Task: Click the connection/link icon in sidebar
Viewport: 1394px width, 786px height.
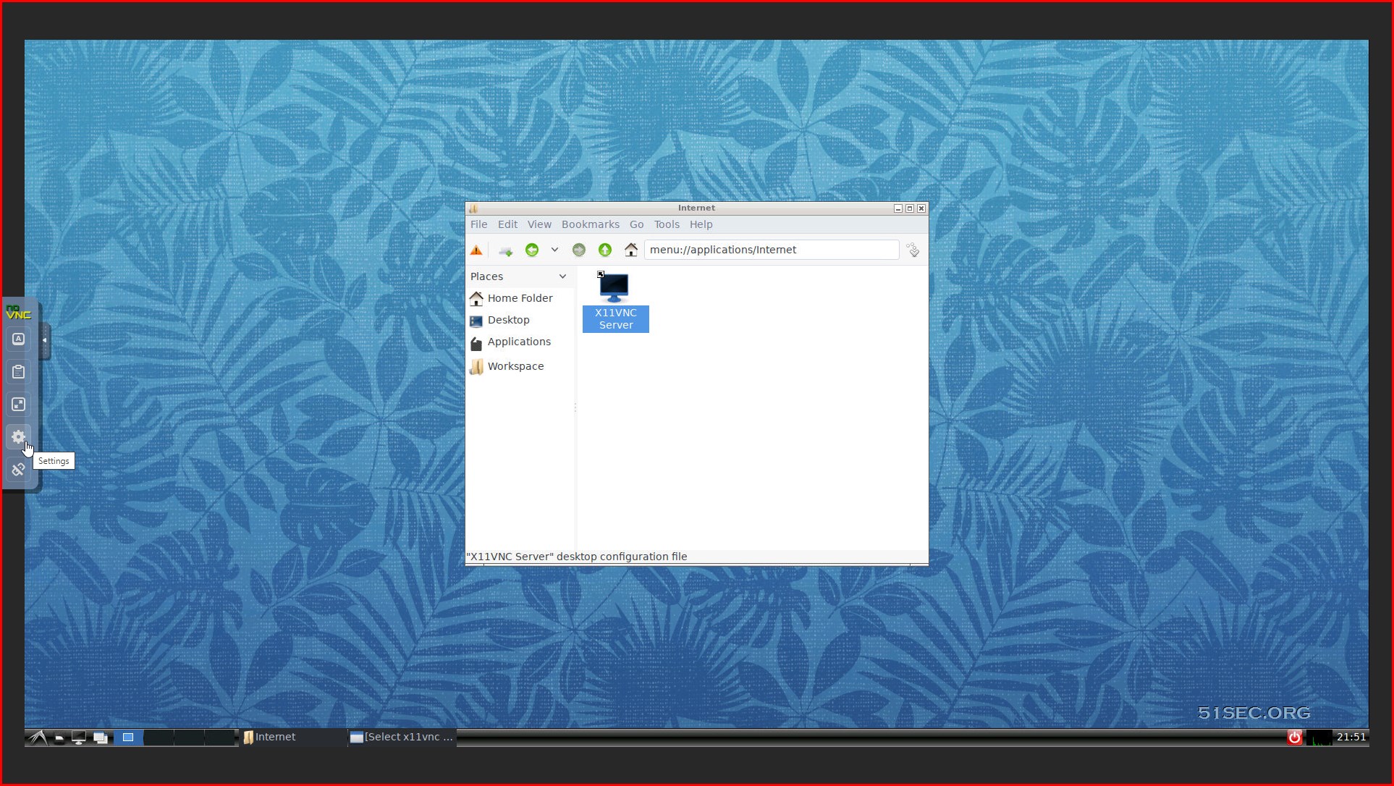Action: (18, 469)
